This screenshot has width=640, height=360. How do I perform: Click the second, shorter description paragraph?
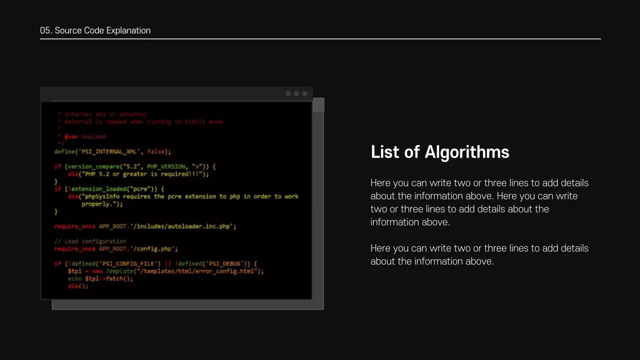[x=479, y=254]
